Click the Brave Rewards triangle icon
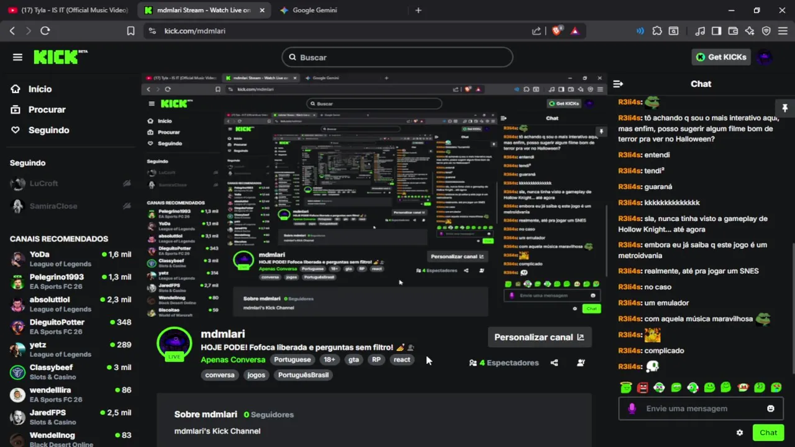The image size is (795, 447). point(575,30)
